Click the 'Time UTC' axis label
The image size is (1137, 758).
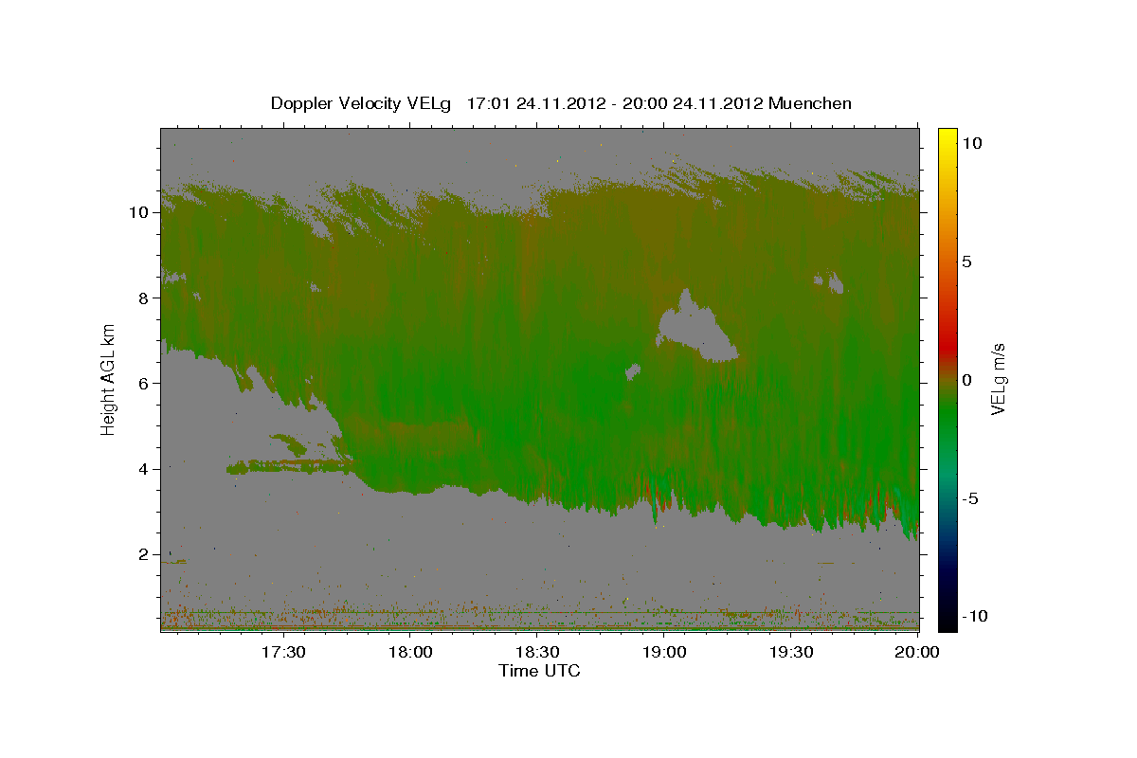tap(539, 671)
